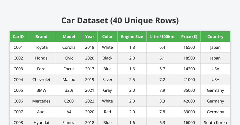240x125 pixels.
Task: Click the Audi A4 model cell
Action: 69,112
